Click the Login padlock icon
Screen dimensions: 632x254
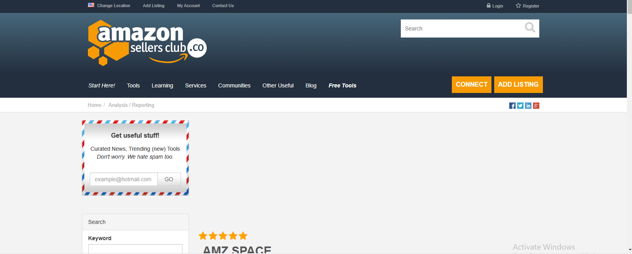pyautogui.click(x=489, y=6)
